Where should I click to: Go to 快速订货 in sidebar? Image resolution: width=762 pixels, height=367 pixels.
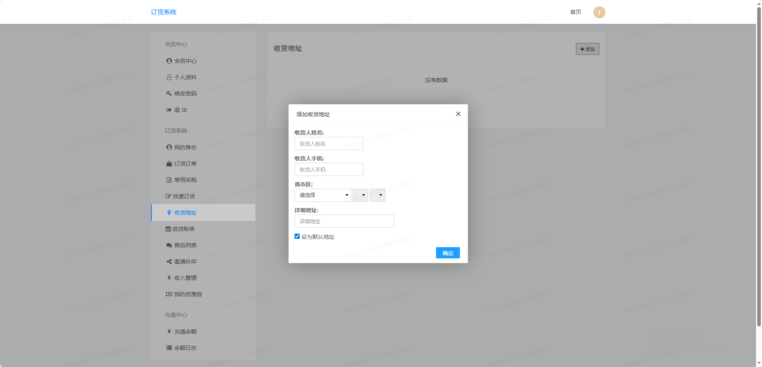[x=184, y=196]
